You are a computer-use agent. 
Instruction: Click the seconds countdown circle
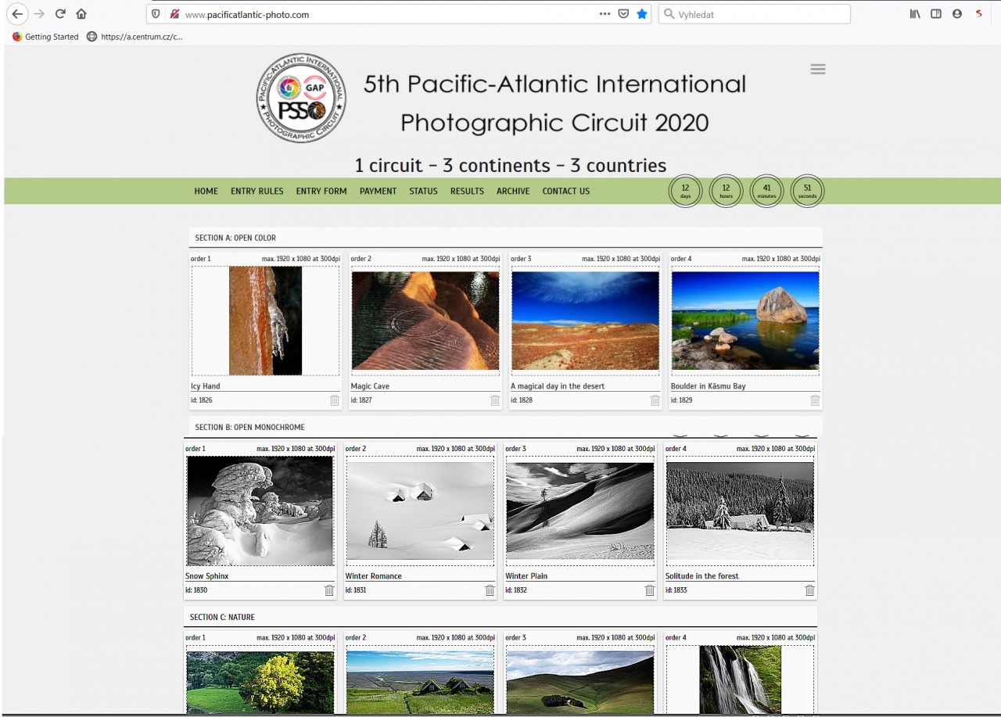807,191
